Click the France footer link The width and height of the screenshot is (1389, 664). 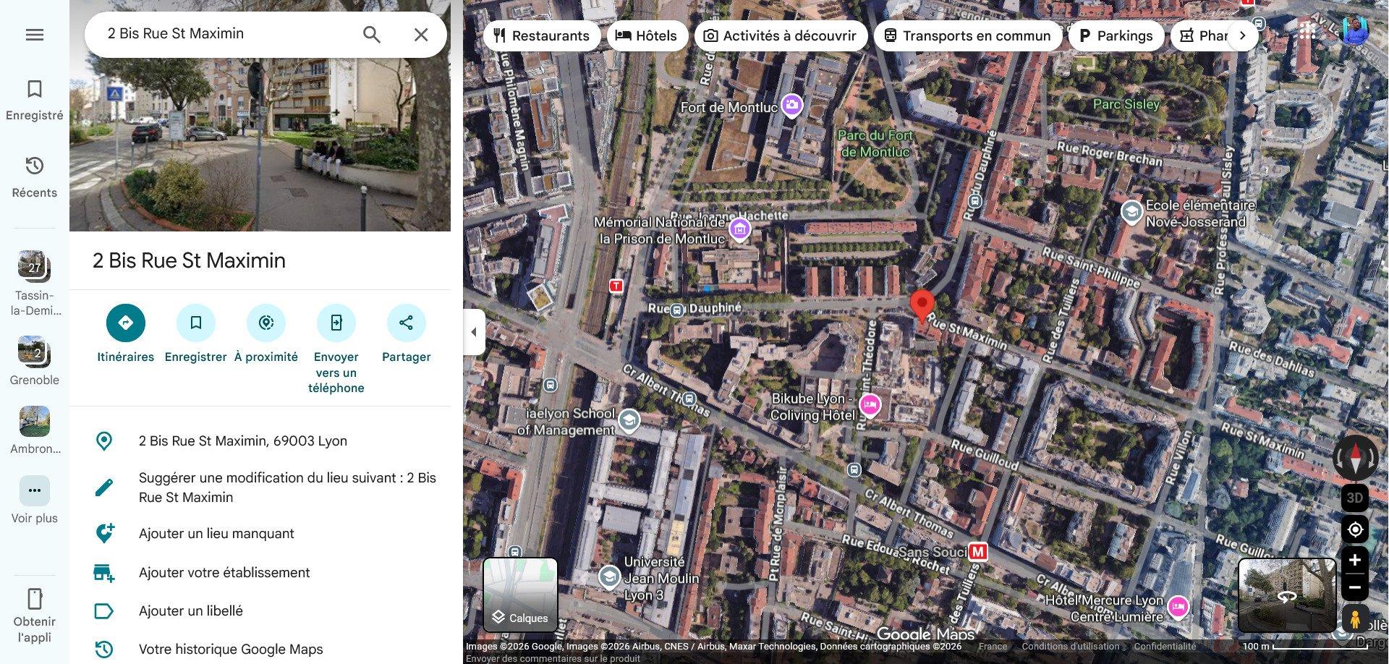tap(993, 647)
